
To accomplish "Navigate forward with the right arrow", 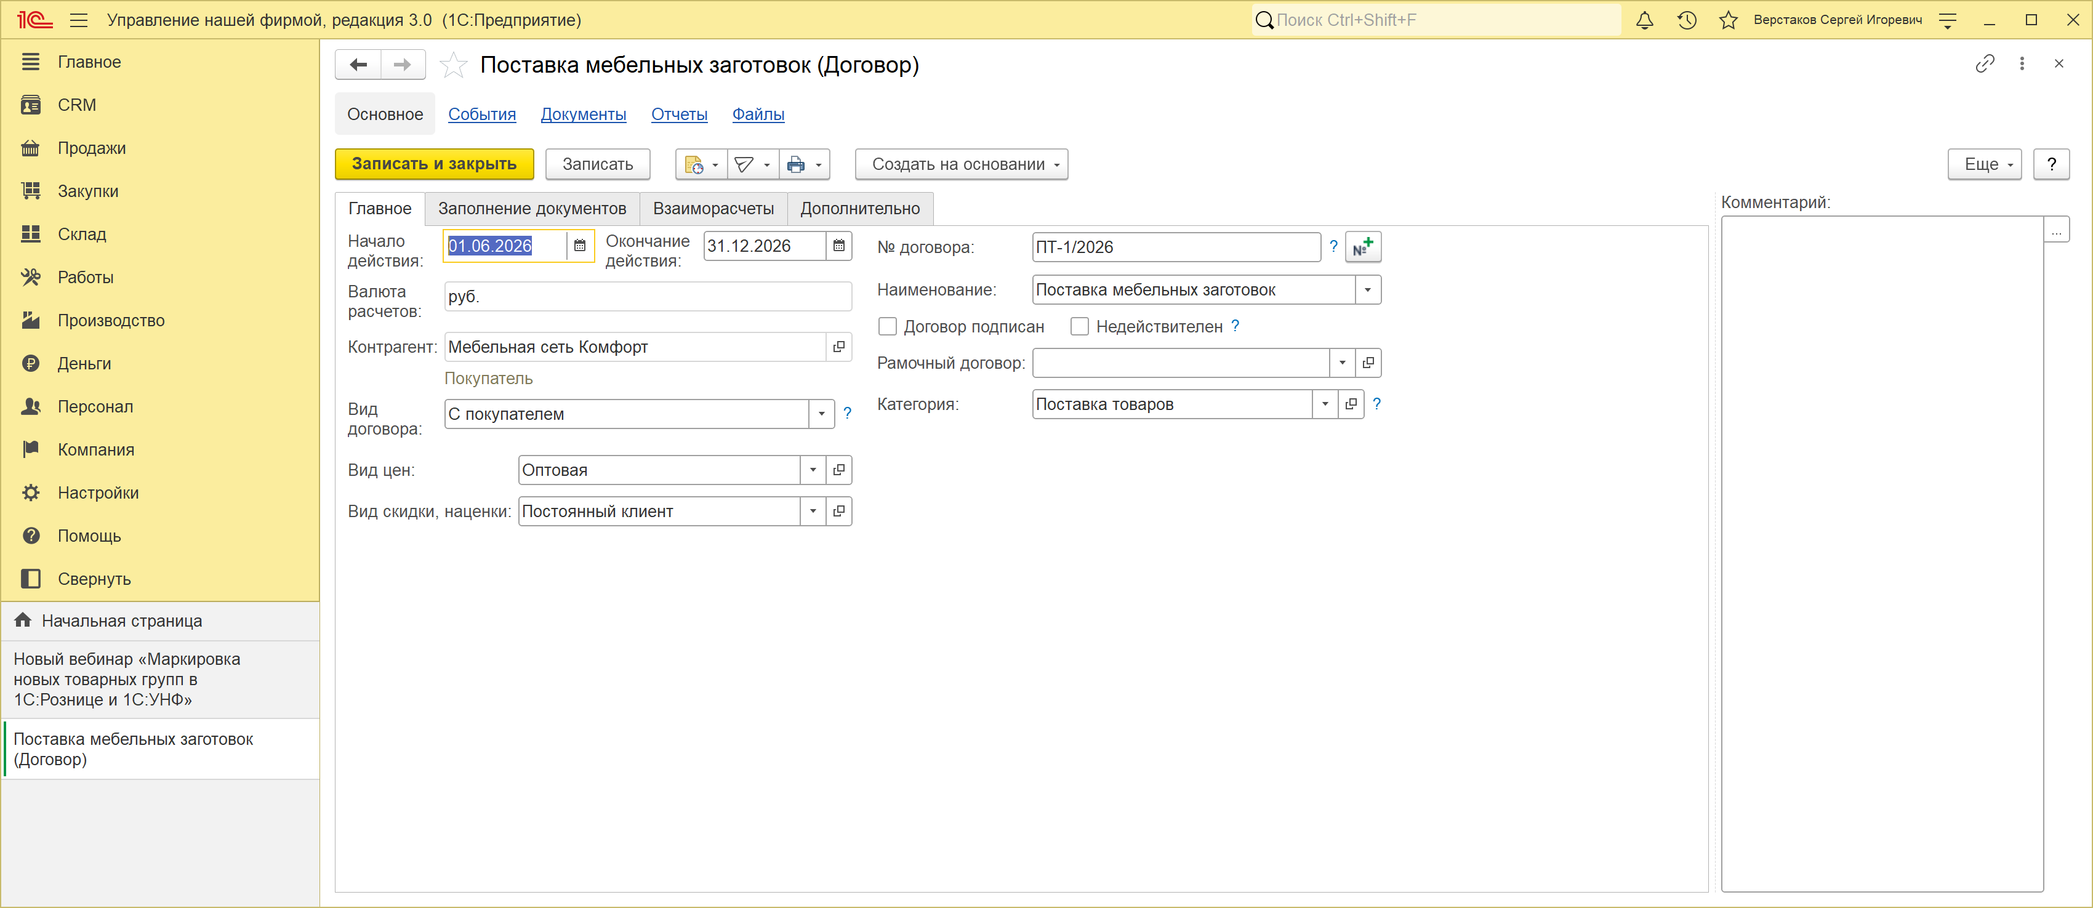I will 403,65.
